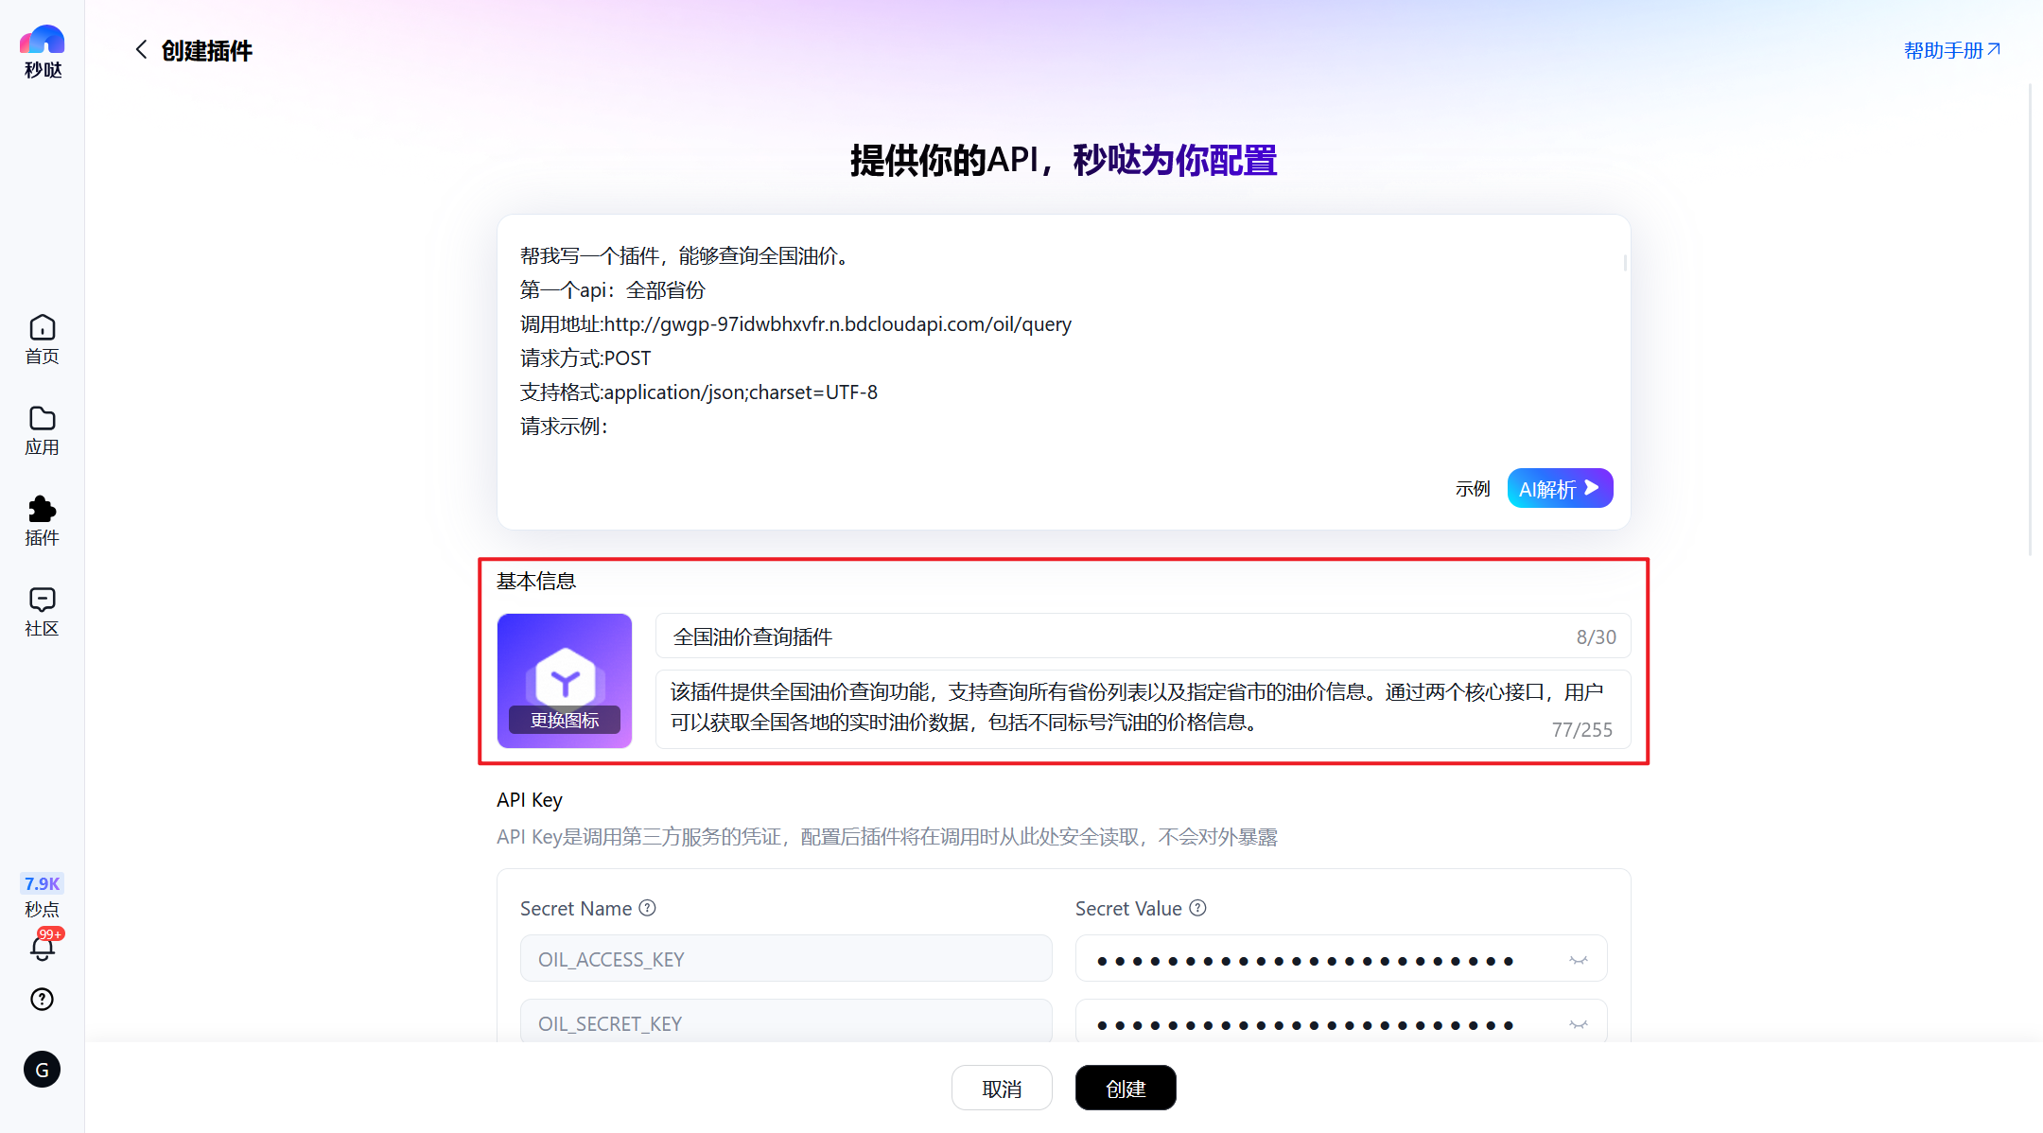Click 创建 to create the plugin

pyautogui.click(x=1126, y=1088)
